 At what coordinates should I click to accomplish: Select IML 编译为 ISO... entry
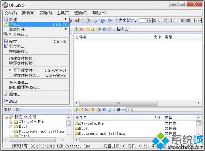(36, 87)
